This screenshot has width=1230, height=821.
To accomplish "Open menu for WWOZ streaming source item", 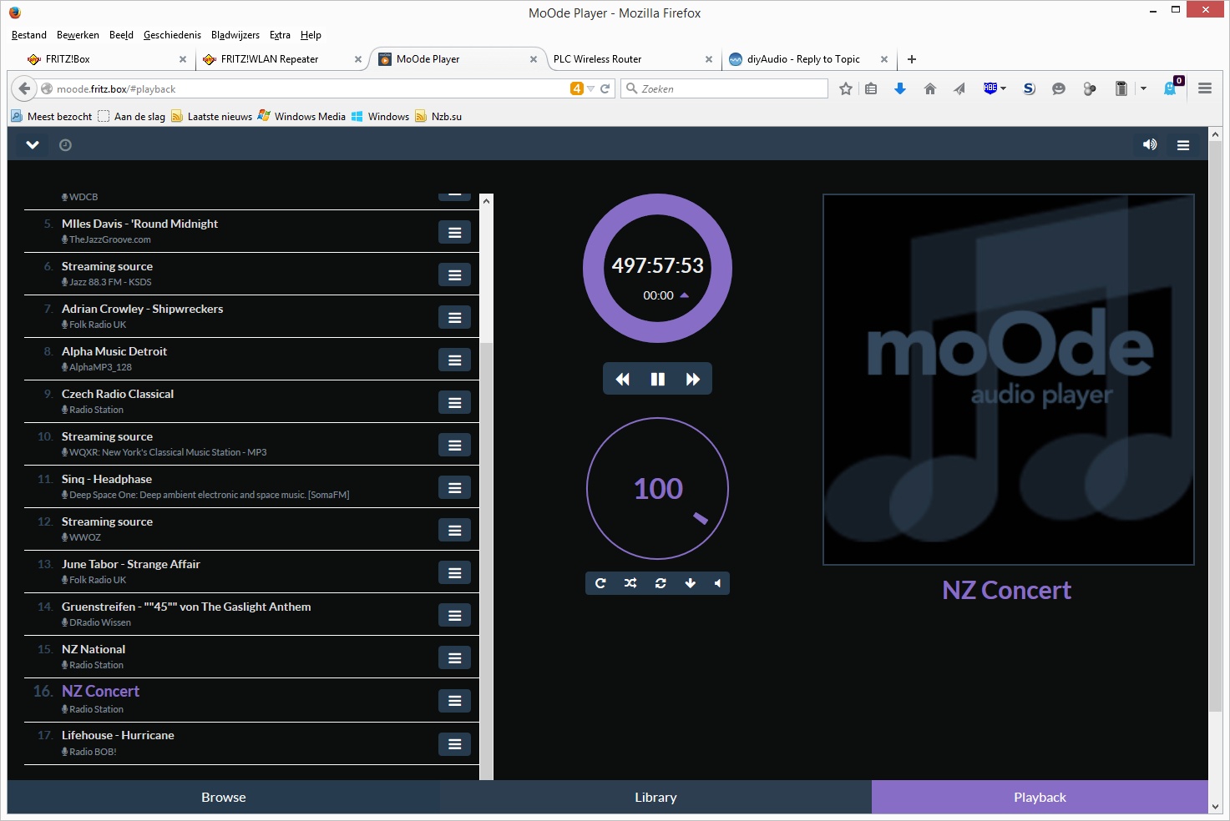I will coord(455,531).
